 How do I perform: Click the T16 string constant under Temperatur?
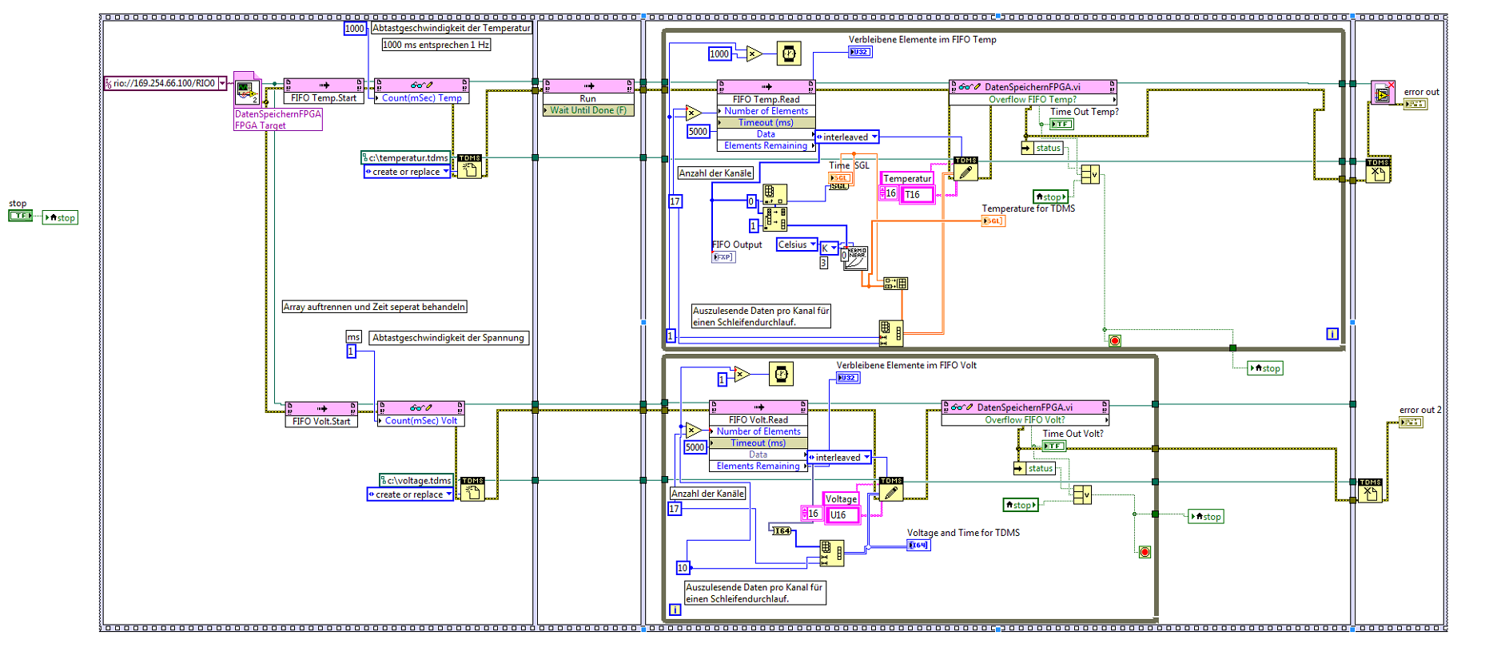(917, 195)
